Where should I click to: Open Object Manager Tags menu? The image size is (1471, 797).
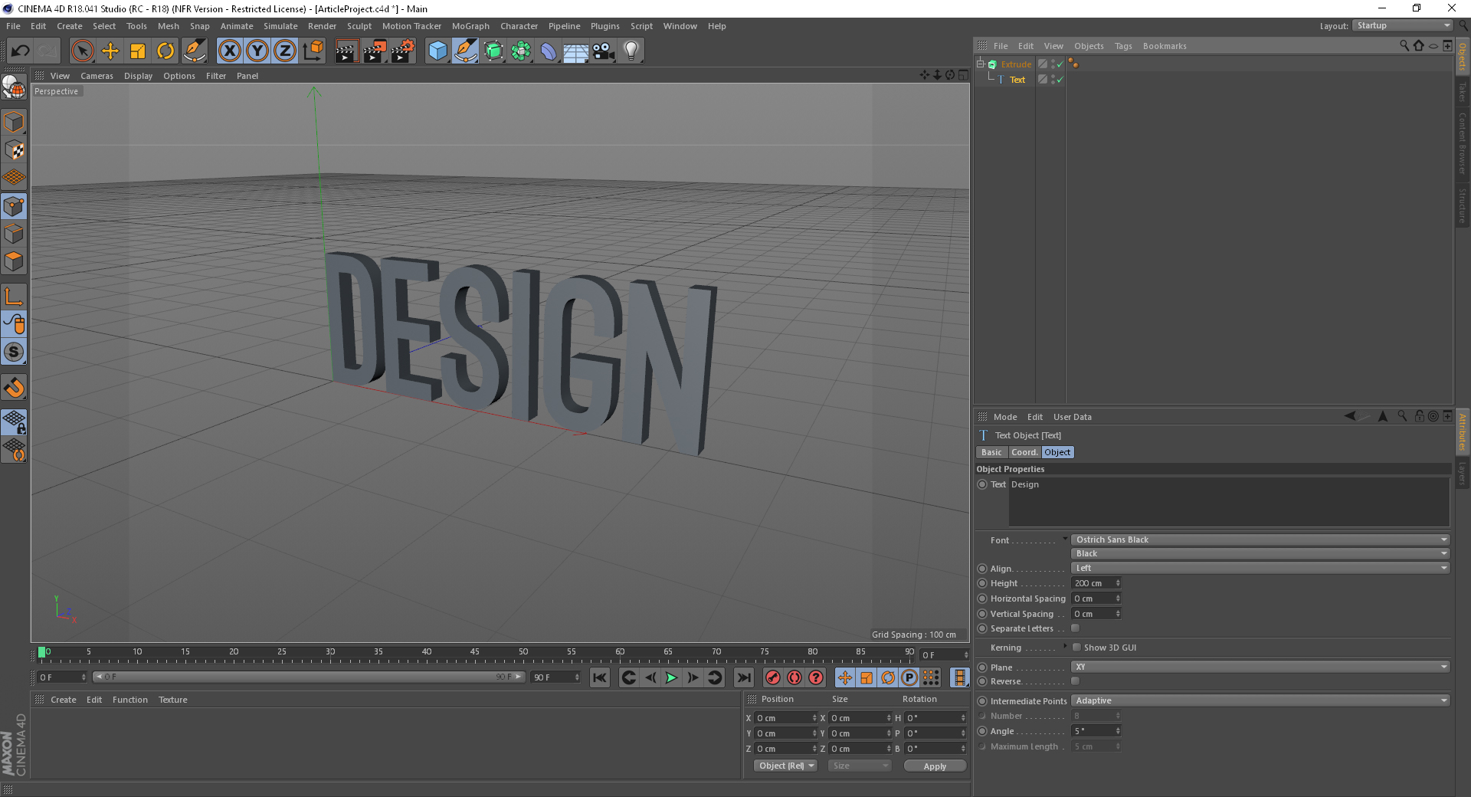(x=1123, y=46)
